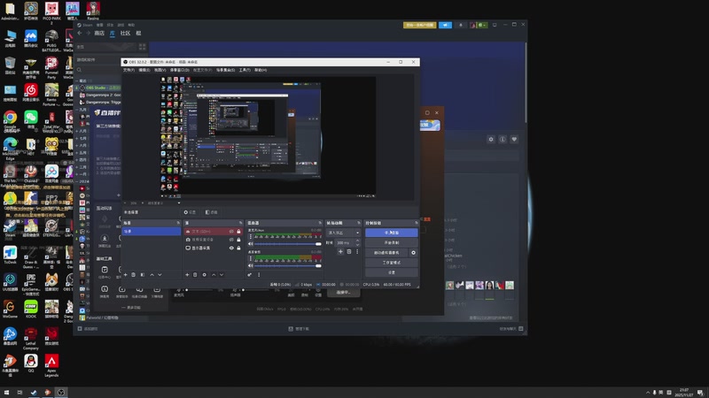
Task: Move scene up with Scenes dock up arrow
Action: 152,275
